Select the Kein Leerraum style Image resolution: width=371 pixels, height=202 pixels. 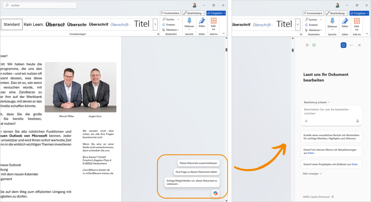coord(33,24)
